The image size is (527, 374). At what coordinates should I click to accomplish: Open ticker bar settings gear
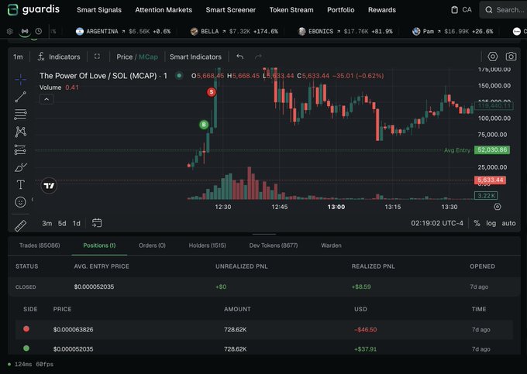coord(10,31)
